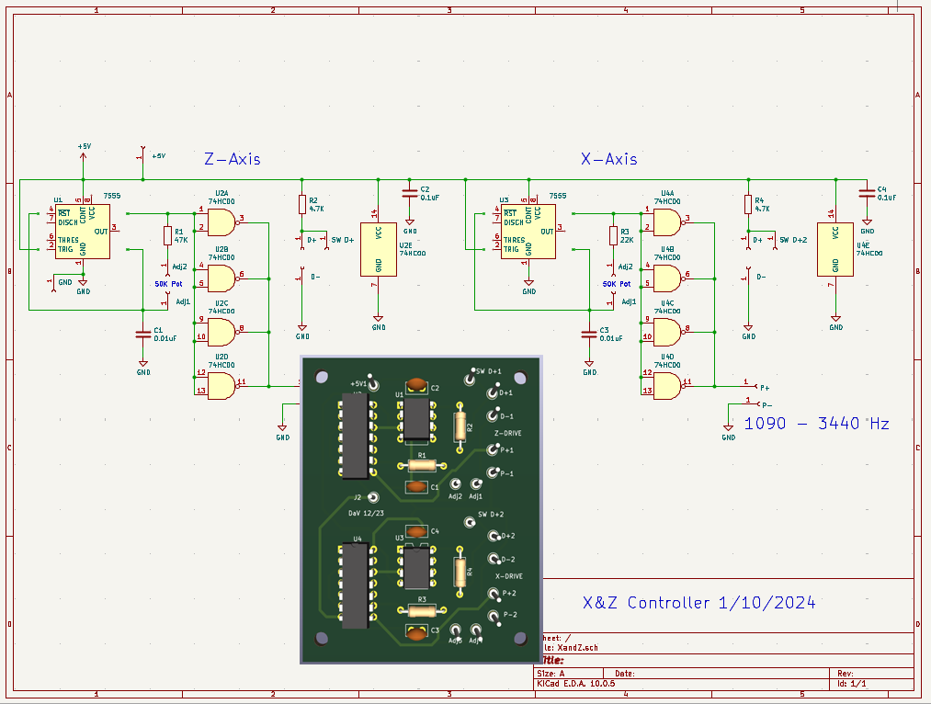Select the U1 7555 timer symbol
Screen dimensions: 931x704
[x=83, y=232]
